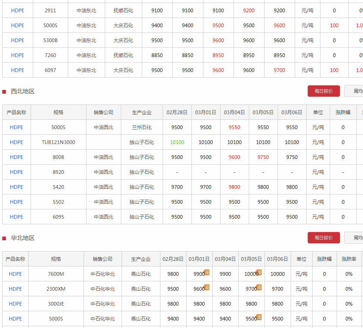Open HDPE link in the 5420 row
This screenshot has width=363, height=328.
[16, 187]
